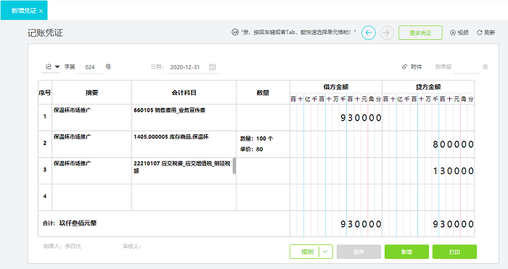Screen dimensions: 508x269
Task: Open 更多凭证 list
Action: (420, 33)
